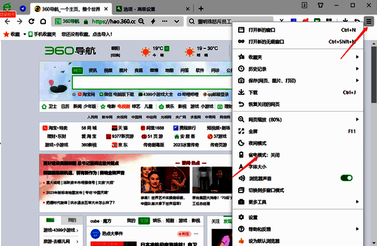The image size is (377, 246).
Task: Expand the 网页缩放 (80%) submenu
Action: 298,120
